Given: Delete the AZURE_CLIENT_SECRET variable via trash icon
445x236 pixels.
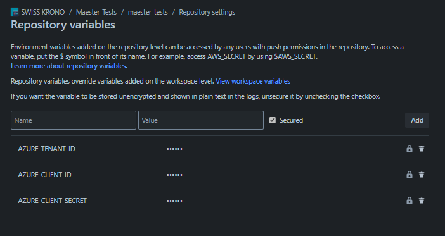Looking at the screenshot, I should point(422,201).
